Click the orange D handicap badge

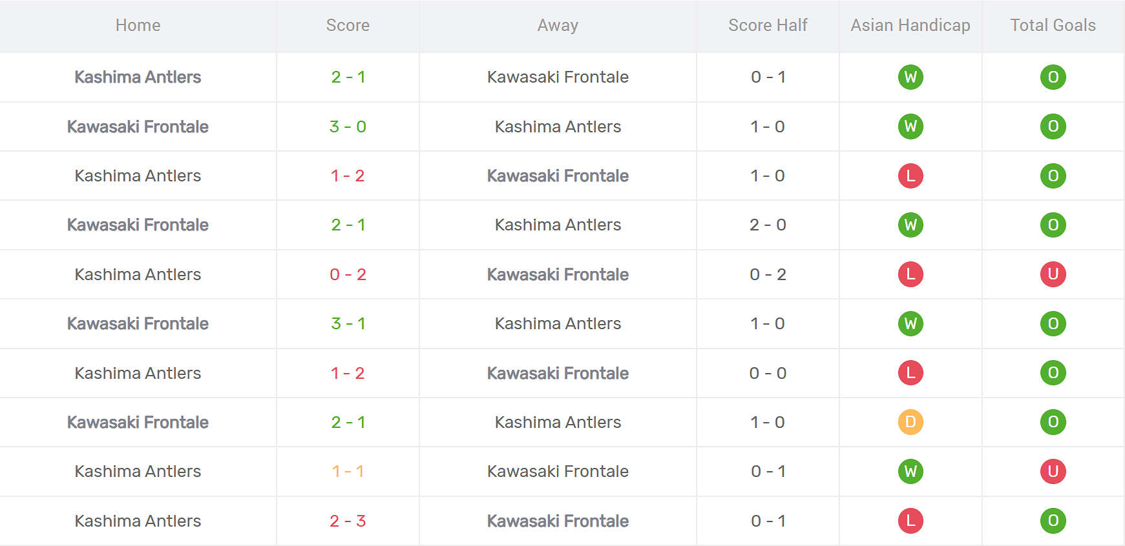(910, 422)
